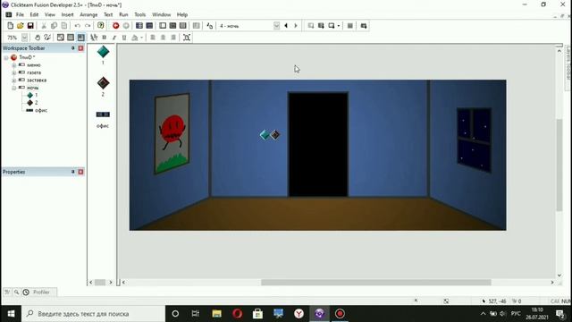Toggle italic text formatting
572x322 pixels.
pos(114,38)
